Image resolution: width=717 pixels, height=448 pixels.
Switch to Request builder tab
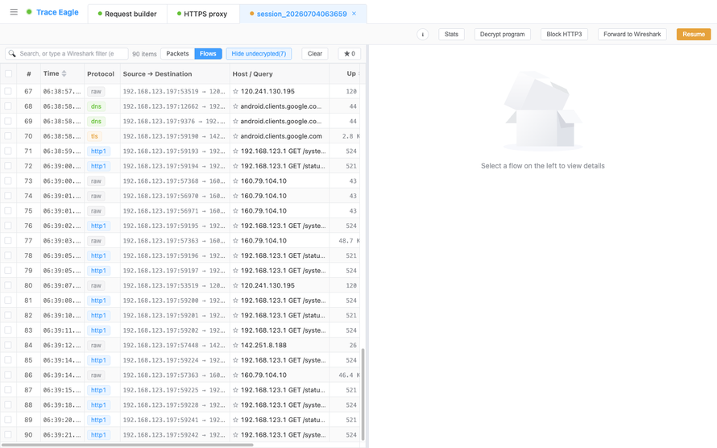tap(127, 14)
